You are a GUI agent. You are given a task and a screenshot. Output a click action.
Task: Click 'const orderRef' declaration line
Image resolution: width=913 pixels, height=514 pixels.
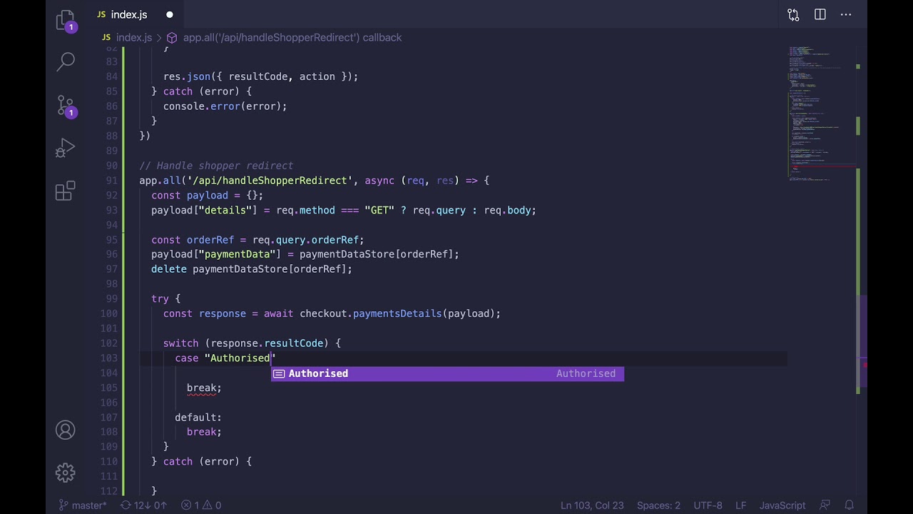coord(257,240)
